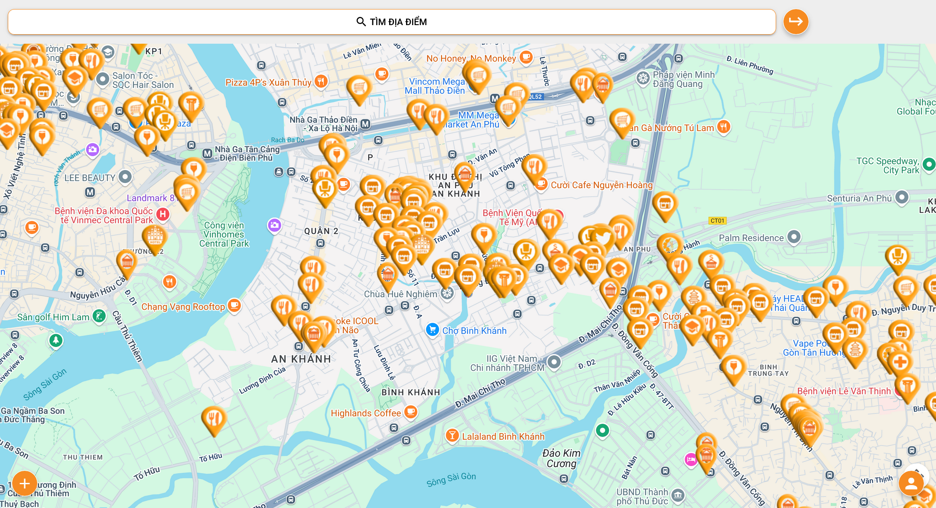Viewport: 936px width, 508px height.
Task: Click the Công viên Vinhomes Central Park label
Action: [224, 234]
